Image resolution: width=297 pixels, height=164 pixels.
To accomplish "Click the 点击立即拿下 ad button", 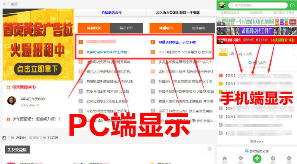I will point(37,69).
